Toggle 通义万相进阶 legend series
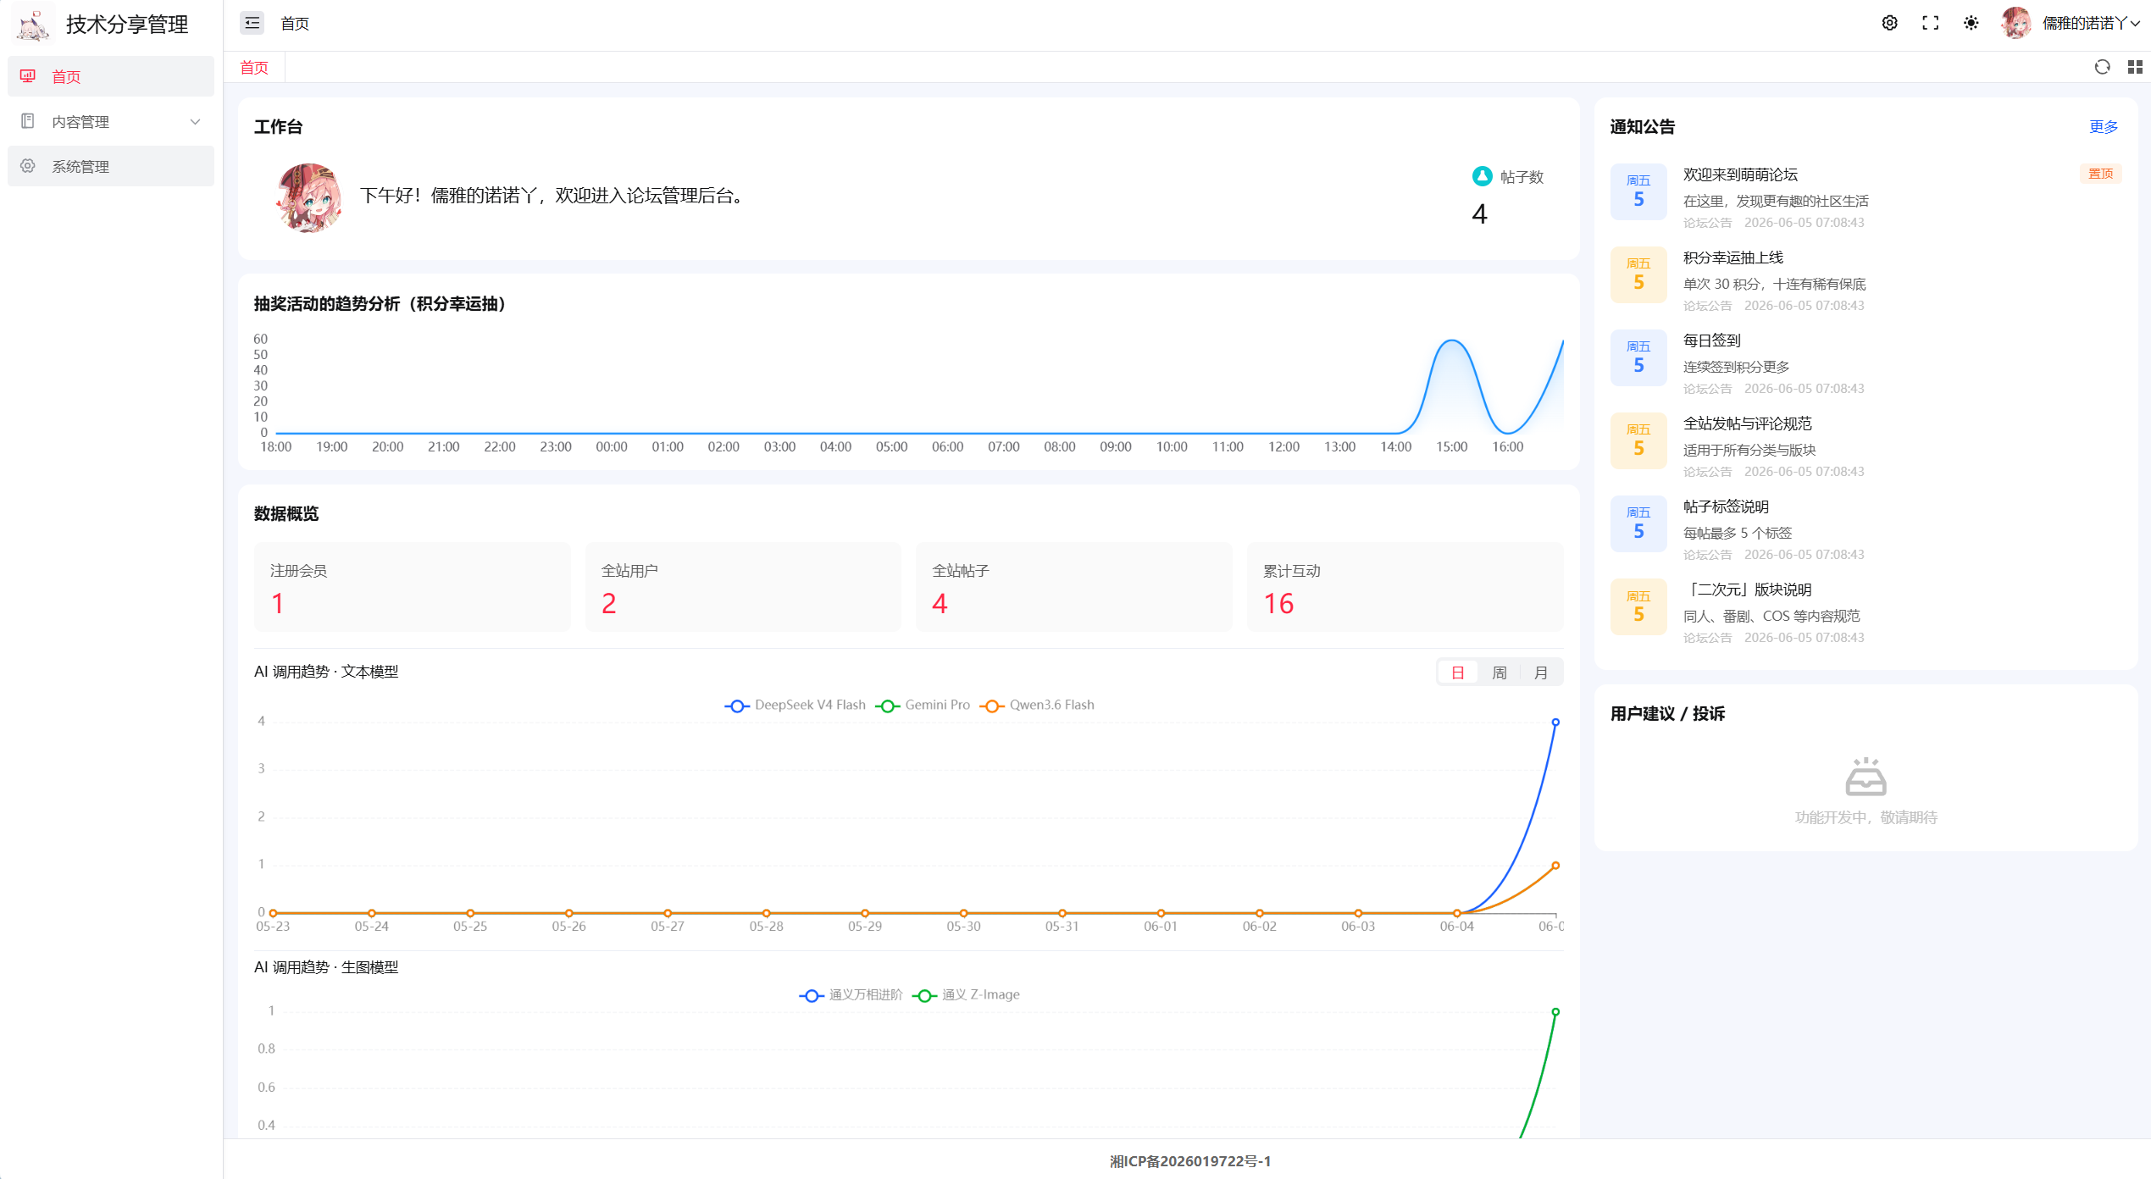 [851, 995]
